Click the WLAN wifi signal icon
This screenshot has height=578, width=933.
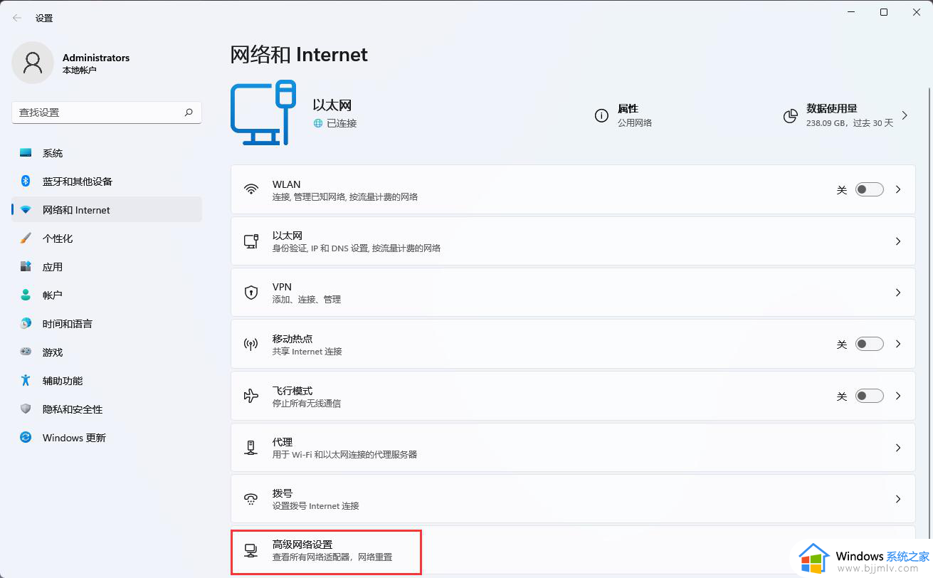(x=251, y=189)
